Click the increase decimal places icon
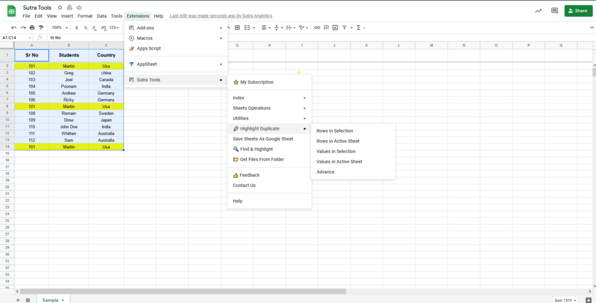This screenshot has width=596, height=303. coord(103,28)
